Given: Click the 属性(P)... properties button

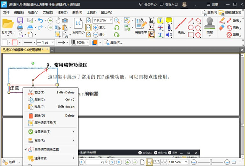Looking at the screenshot, I should click(114, 43).
